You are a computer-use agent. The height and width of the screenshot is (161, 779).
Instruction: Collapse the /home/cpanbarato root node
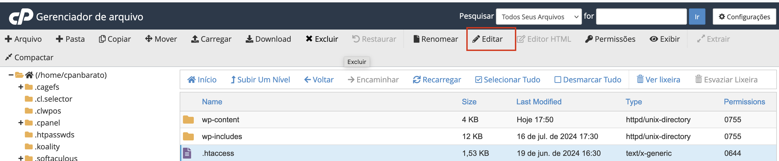[11, 75]
